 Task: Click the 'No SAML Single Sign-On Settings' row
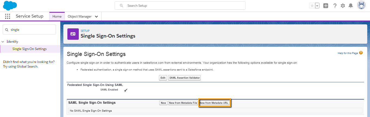pyautogui.click(x=215, y=111)
